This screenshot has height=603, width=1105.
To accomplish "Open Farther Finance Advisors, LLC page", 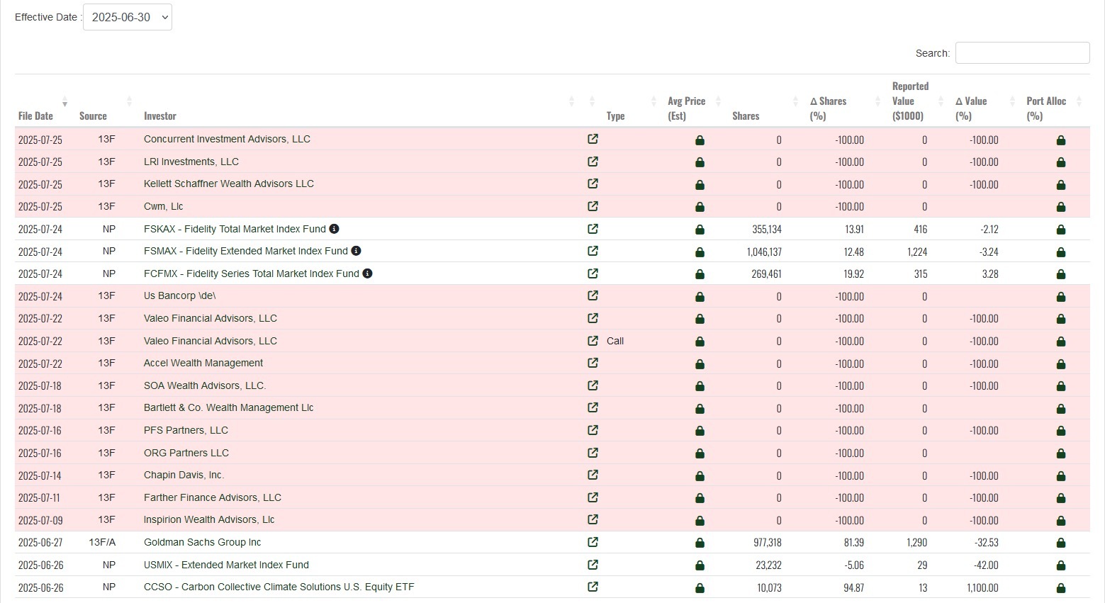I will click(x=213, y=497).
